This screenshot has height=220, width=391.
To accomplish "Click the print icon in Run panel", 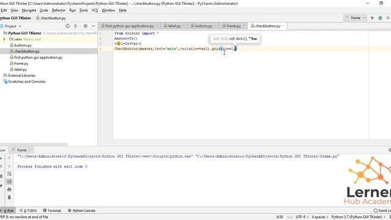I will point(9,189).
